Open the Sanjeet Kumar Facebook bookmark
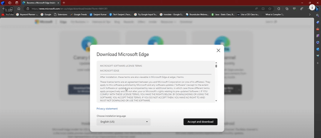The width and height of the screenshot is (321, 138). [98, 15]
